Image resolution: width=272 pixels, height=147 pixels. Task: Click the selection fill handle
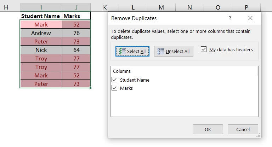[90, 88]
